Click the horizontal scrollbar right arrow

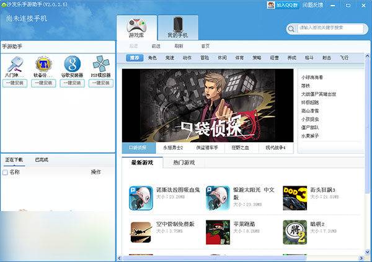click(x=361, y=258)
